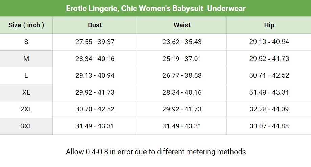Select the Hip column header
The width and height of the screenshot is (311, 167).
(269, 25)
